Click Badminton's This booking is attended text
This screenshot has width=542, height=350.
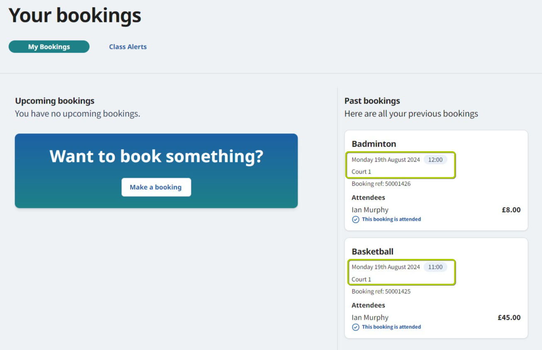pos(391,220)
